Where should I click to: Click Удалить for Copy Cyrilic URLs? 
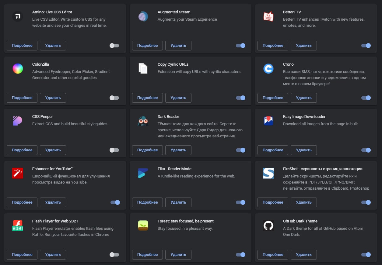point(178,98)
